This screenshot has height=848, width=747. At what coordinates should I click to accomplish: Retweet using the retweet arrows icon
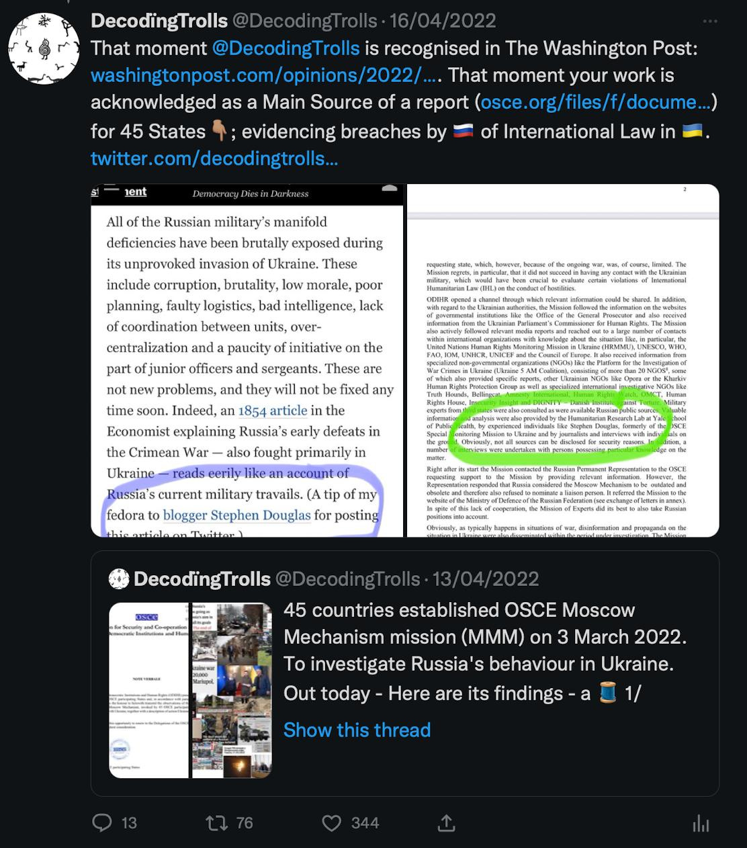coord(216,822)
